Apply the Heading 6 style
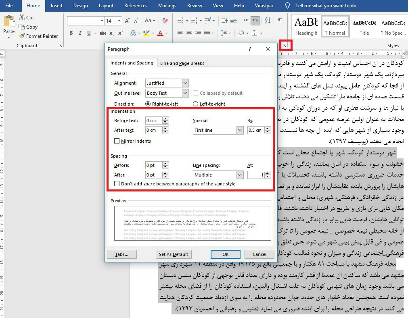The image size is (408, 318). click(306, 26)
